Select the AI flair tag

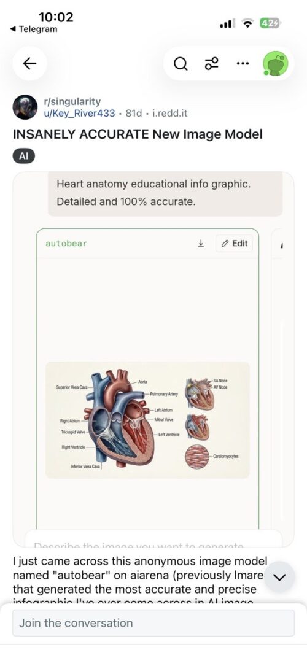pos(24,157)
